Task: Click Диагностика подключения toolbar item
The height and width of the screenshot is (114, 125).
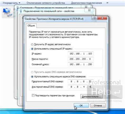Action: 86,3
